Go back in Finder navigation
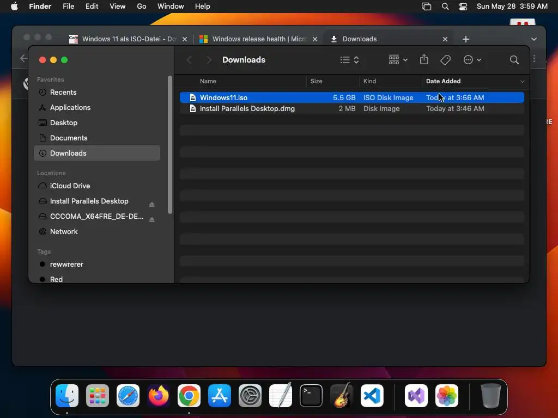 189,60
